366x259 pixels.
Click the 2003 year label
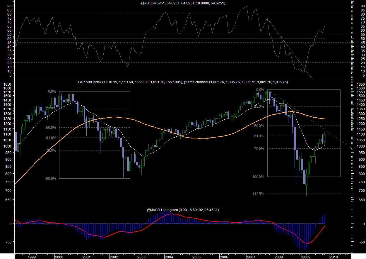point(141,257)
